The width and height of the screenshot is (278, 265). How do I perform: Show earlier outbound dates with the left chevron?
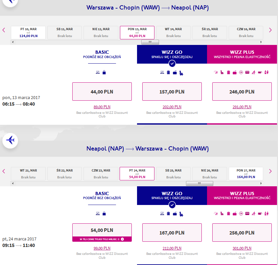coord(4,30)
